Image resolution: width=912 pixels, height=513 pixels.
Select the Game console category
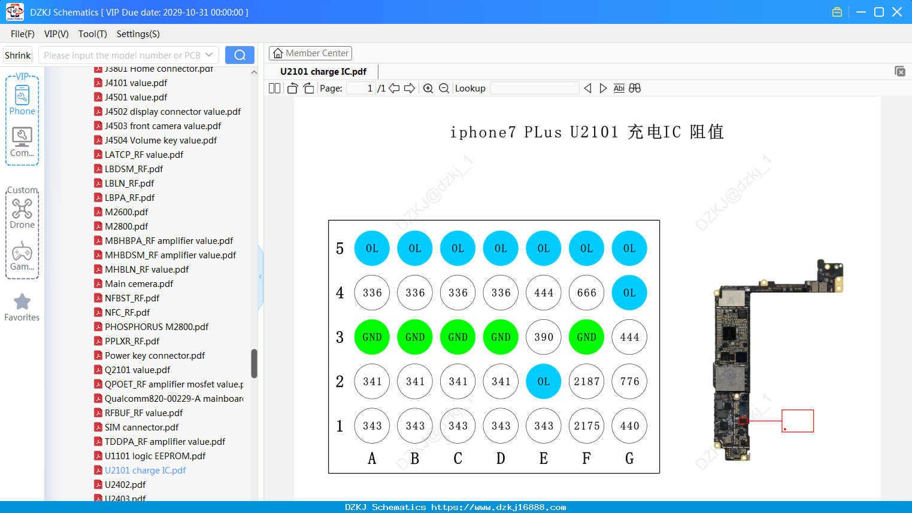(x=22, y=256)
